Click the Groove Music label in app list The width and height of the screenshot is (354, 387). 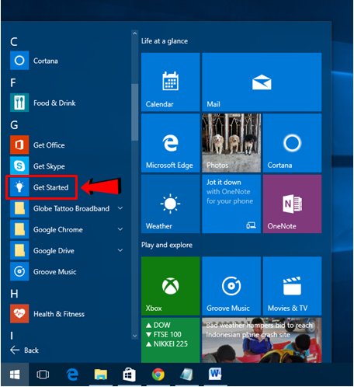tap(55, 272)
